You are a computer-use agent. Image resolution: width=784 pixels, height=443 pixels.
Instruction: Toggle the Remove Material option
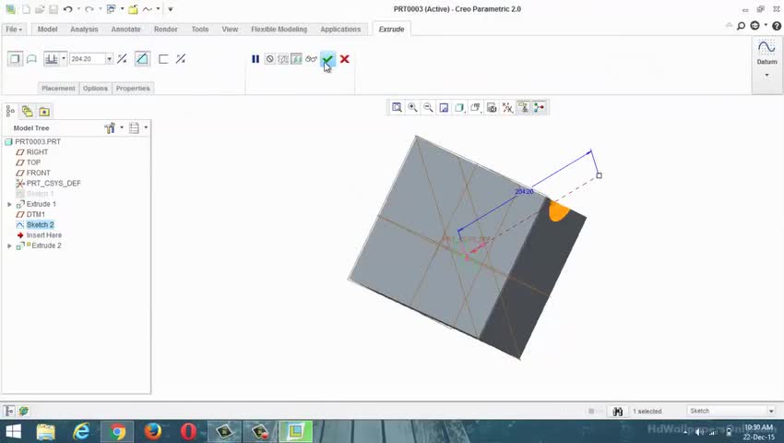142,59
